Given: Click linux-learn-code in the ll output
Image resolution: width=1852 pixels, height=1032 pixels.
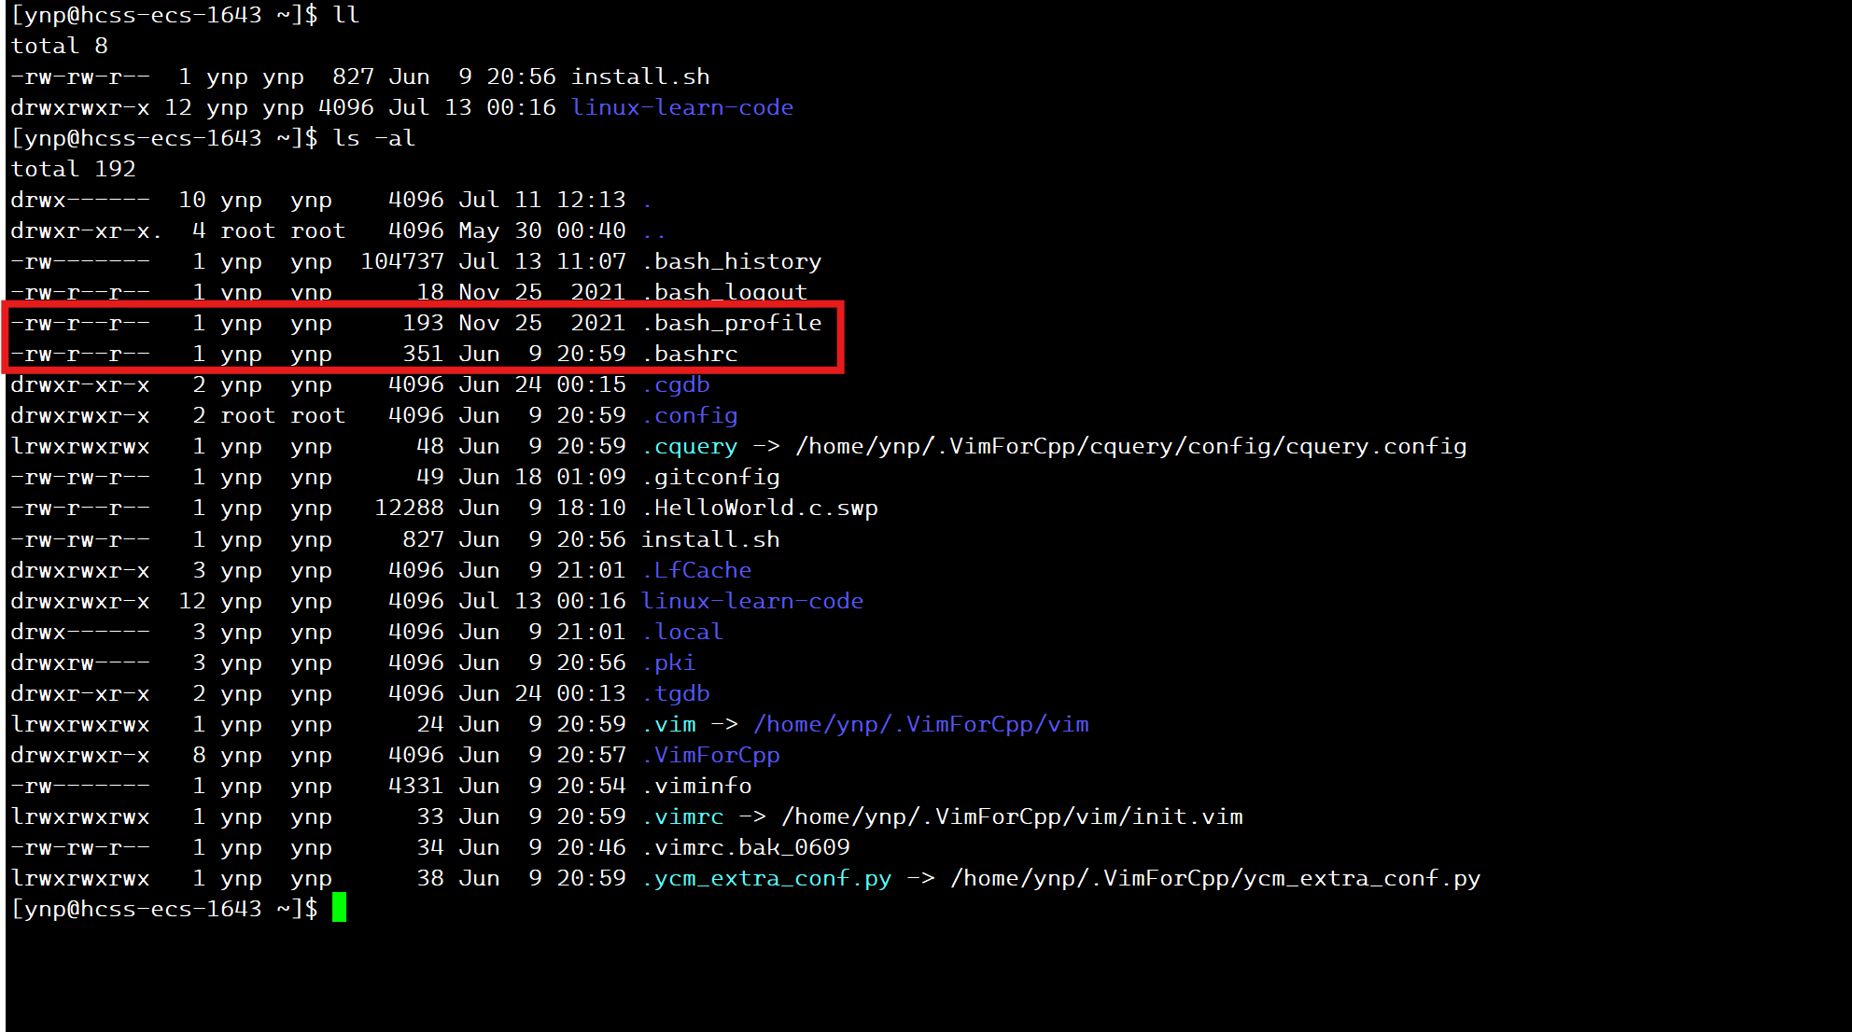Looking at the screenshot, I should pyautogui.click(x=683, y=108).
